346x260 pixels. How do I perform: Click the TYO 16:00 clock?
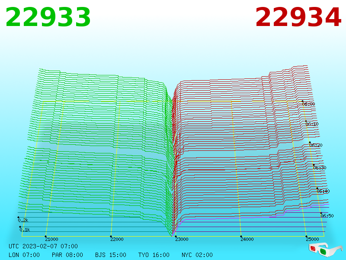pos(154,255)
